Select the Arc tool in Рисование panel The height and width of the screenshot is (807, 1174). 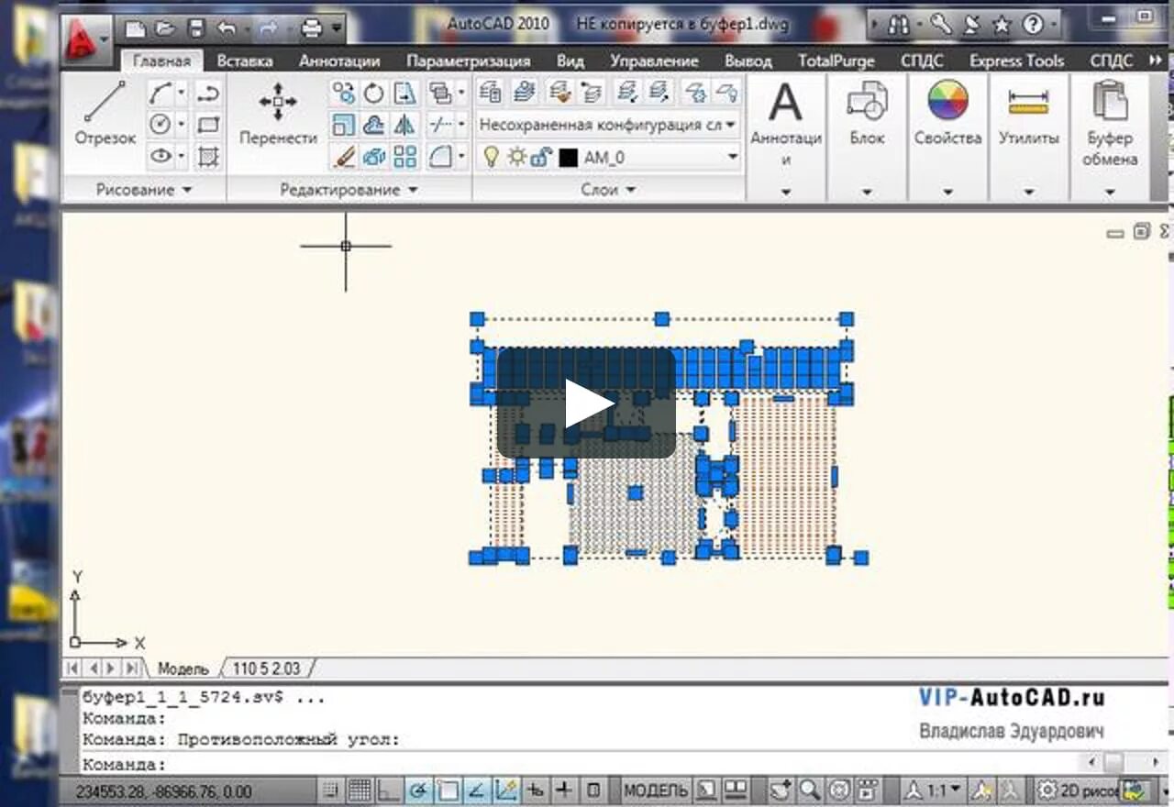(161, 93)
